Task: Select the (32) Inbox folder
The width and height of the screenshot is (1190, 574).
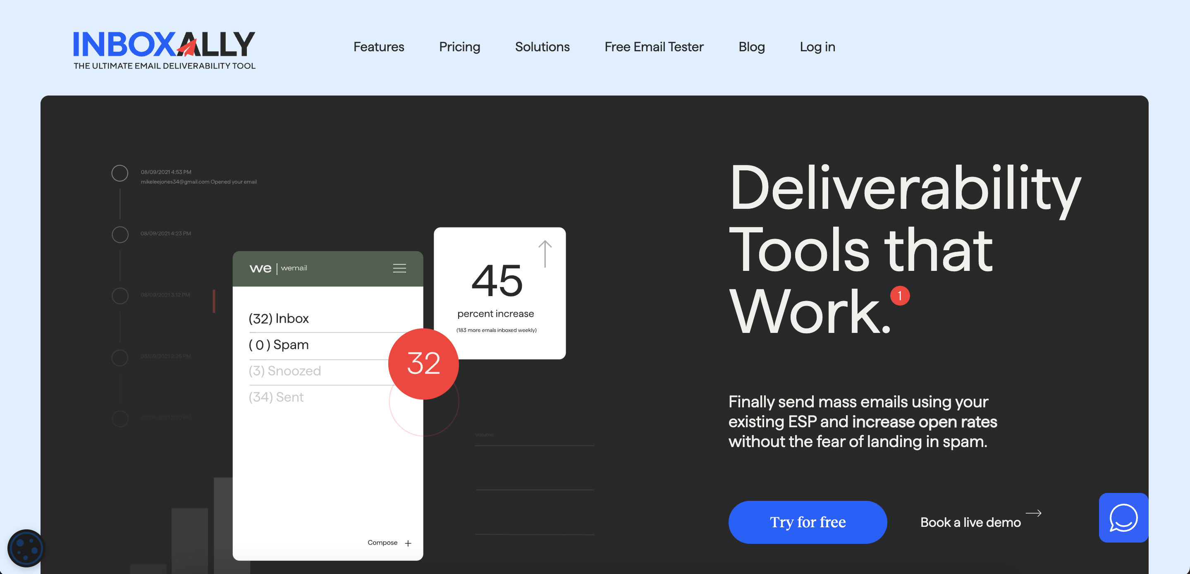Action: coord(279,318)
